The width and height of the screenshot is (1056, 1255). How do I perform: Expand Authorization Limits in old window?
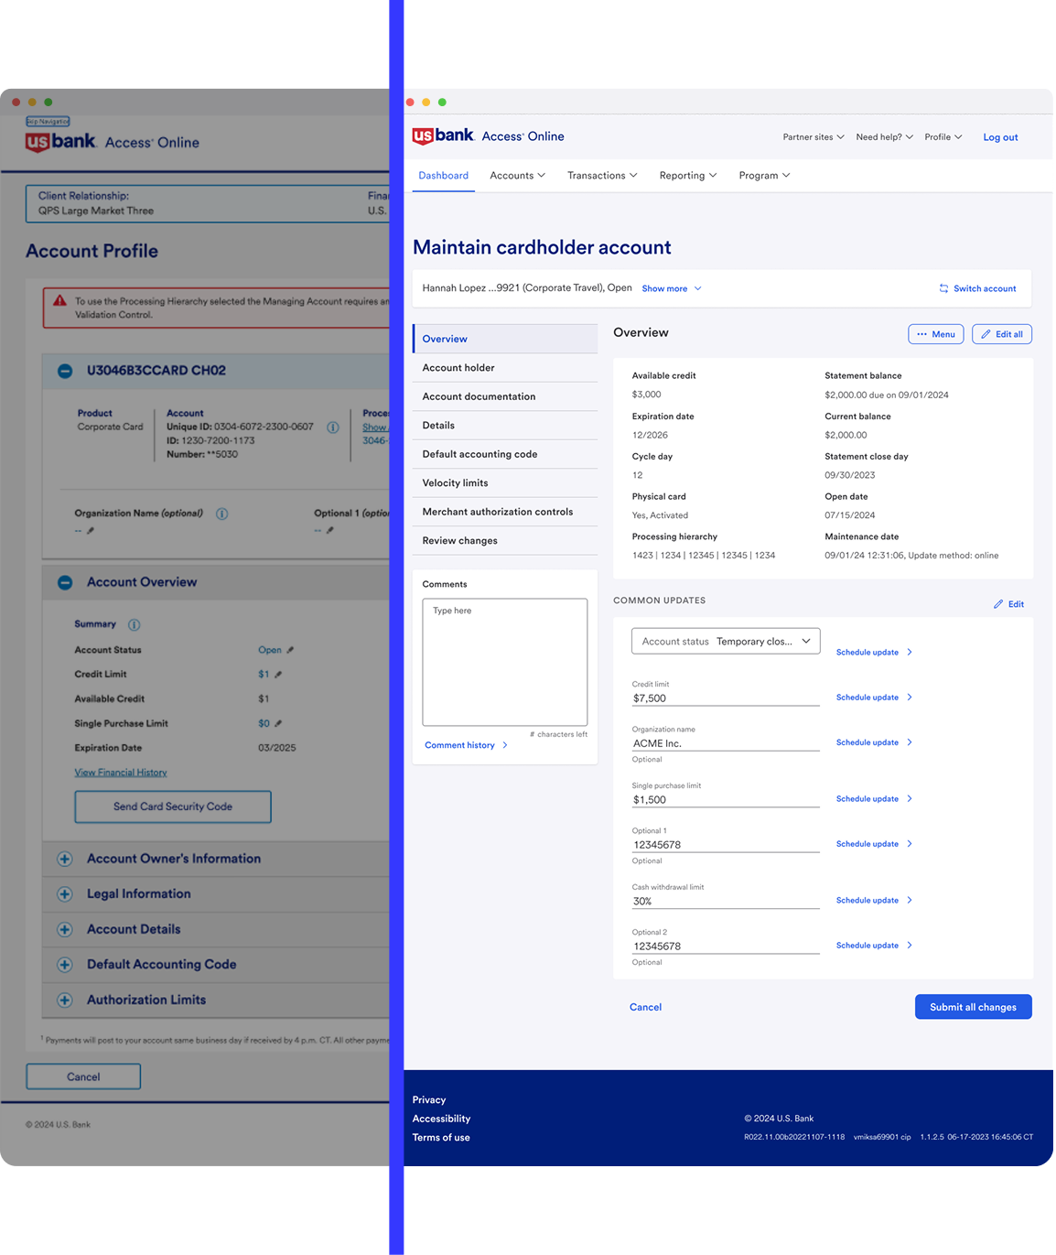click(x=65, y=1001)
